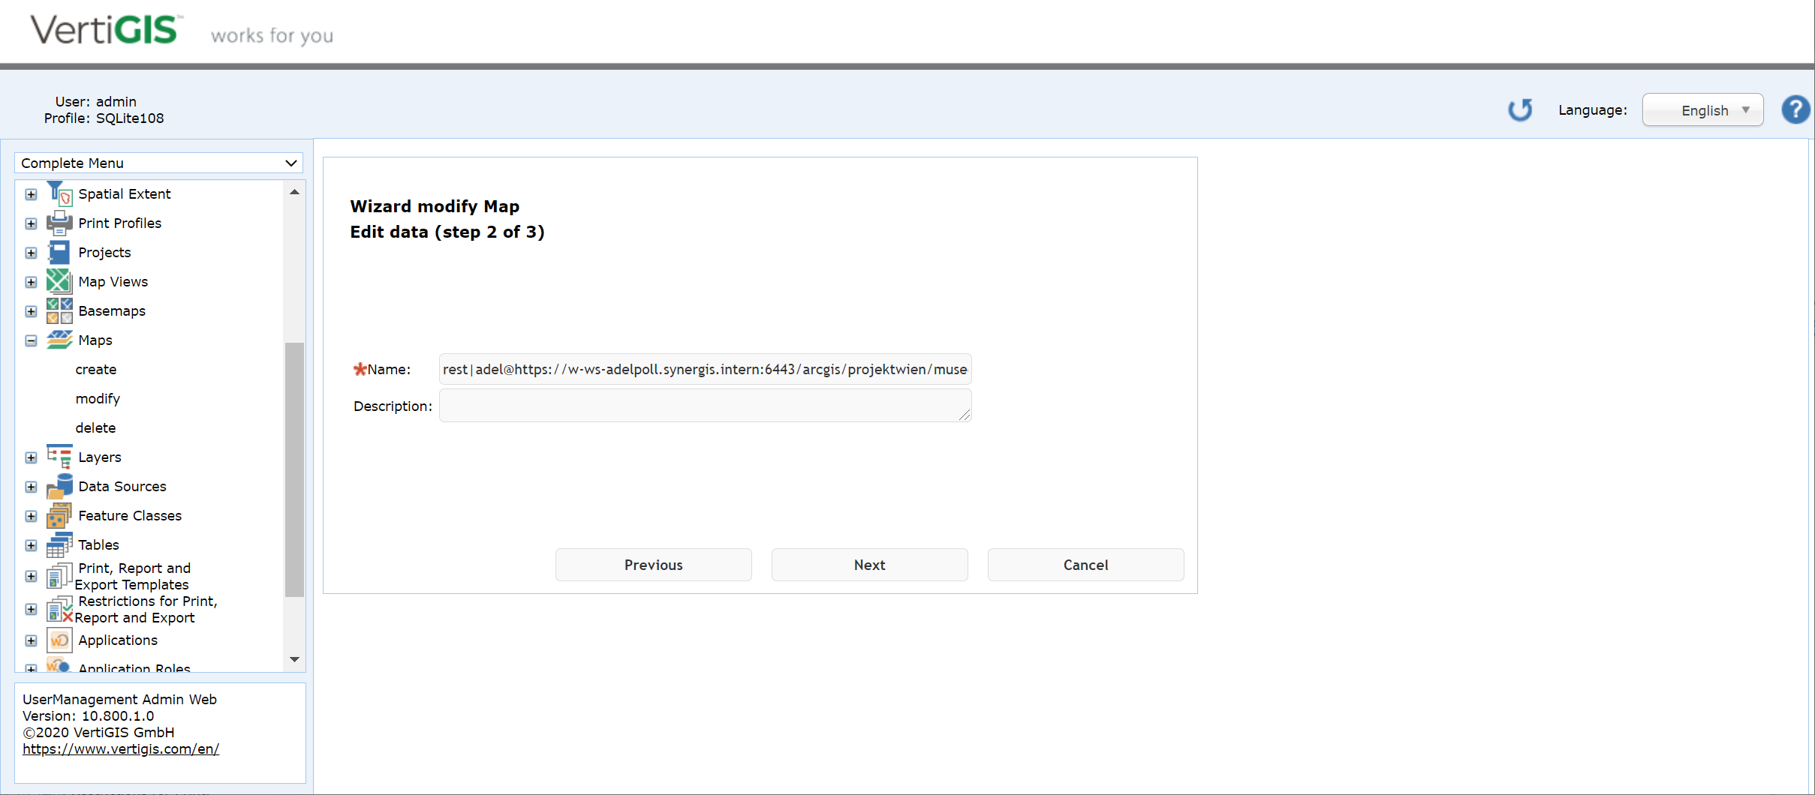The height and width of the screenshot is (795, 1815).
Task: Expand the Print Profiles node
Action: coord(31,223)
